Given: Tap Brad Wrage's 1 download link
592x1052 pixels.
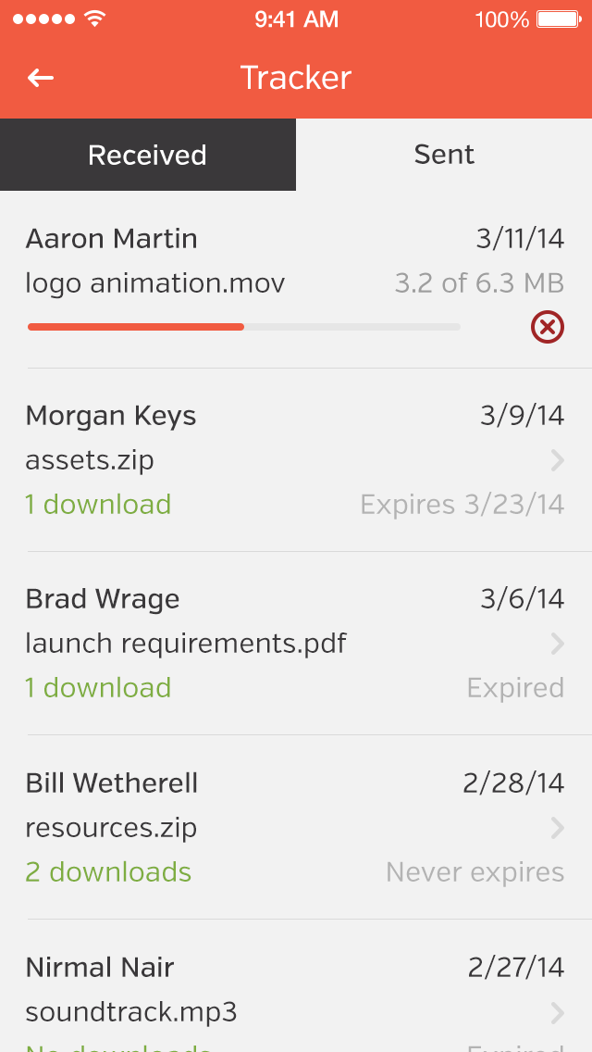Looking at the screenshot, I should 98,688.
